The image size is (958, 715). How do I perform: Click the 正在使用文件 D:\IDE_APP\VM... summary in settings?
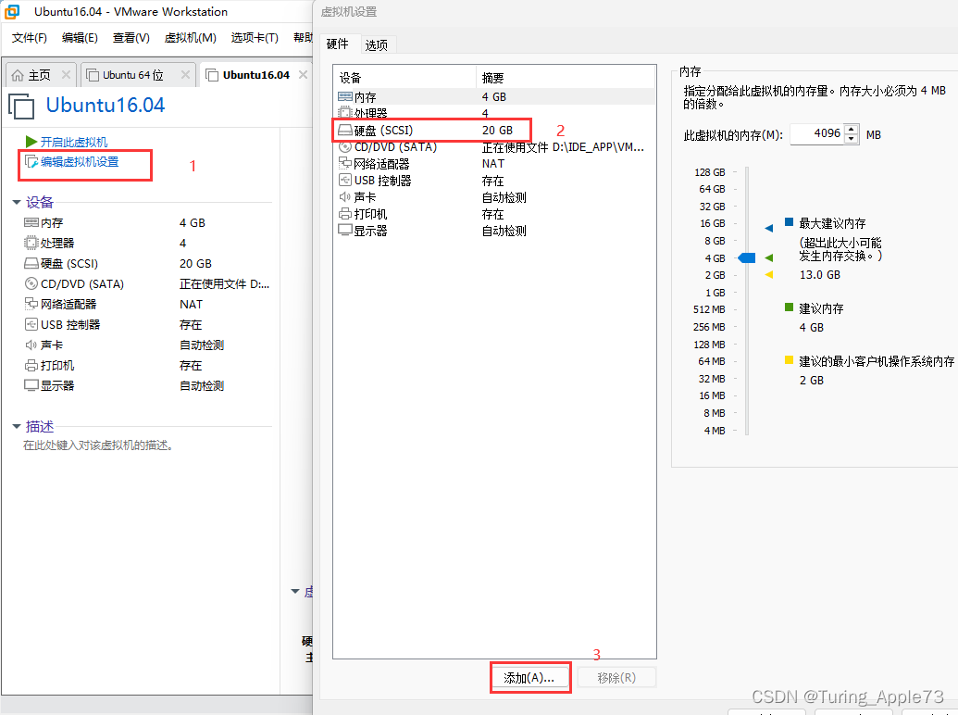(x=563, y=146)
